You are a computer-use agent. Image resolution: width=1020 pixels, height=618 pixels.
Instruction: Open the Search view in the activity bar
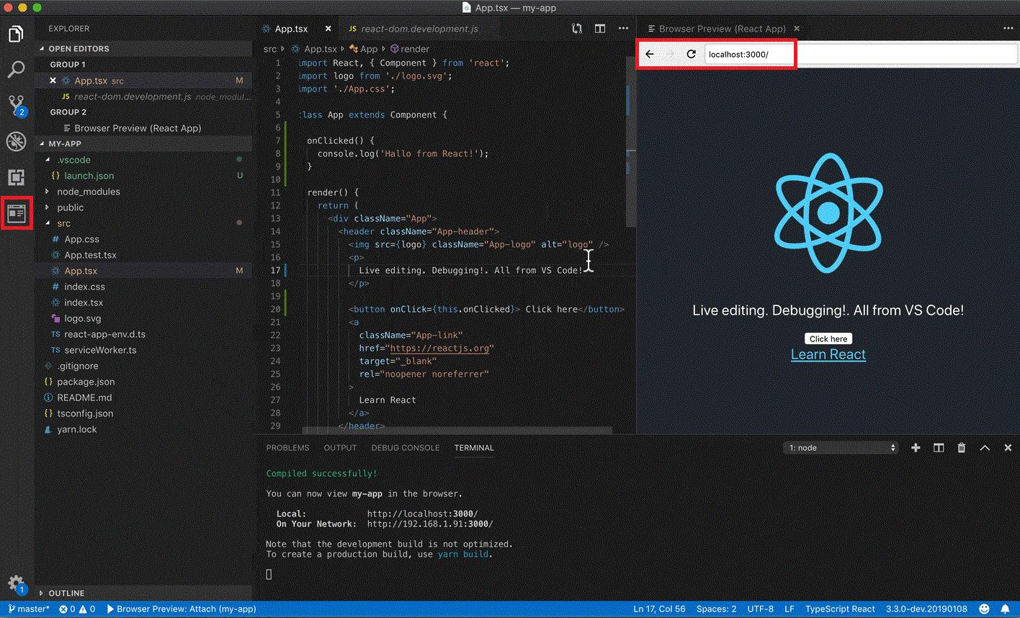tap(16, 69)
